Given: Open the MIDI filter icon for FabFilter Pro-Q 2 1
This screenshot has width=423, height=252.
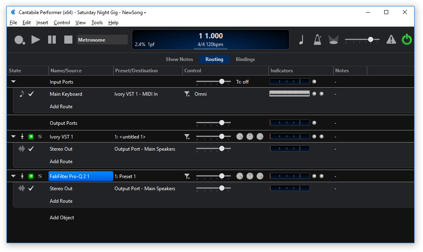Looking at the screenshot, I should coord(187,176).
